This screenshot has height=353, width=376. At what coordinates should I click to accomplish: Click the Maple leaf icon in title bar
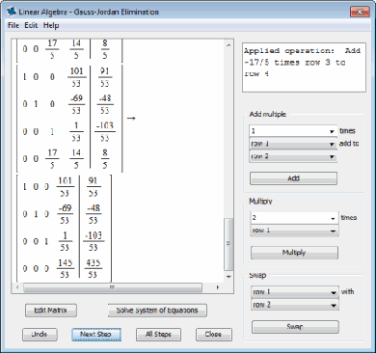click(x=12, y=12)
